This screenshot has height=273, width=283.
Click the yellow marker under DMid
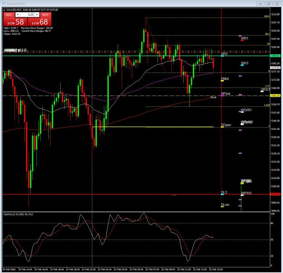click(x=222, y=81)
